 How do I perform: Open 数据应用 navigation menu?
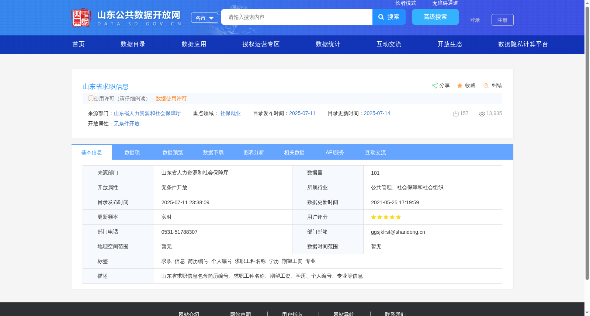click(194, 44)
